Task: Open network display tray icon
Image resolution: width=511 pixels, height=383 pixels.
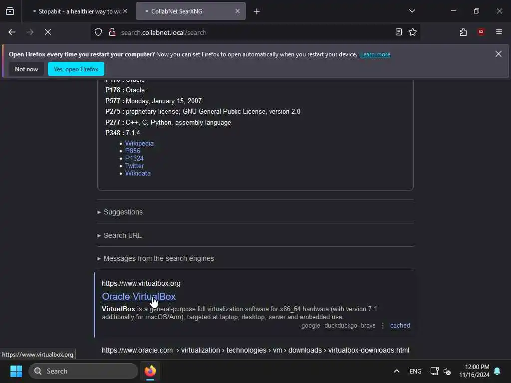Action: click(435, 371)
